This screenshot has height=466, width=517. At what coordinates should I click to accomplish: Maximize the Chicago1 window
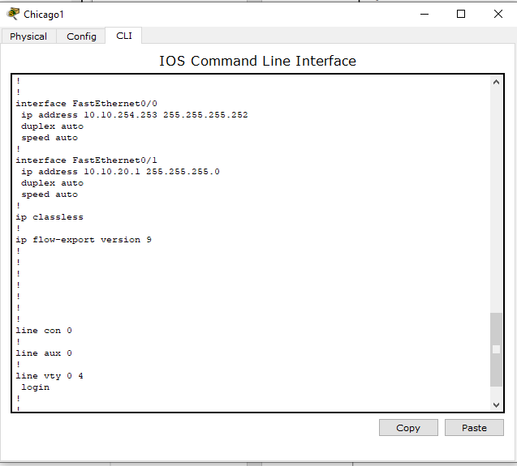pyautogui.click(x=461, y=14)
